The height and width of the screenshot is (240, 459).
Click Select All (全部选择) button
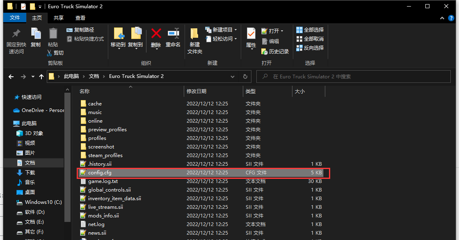[x=310, y=30]
